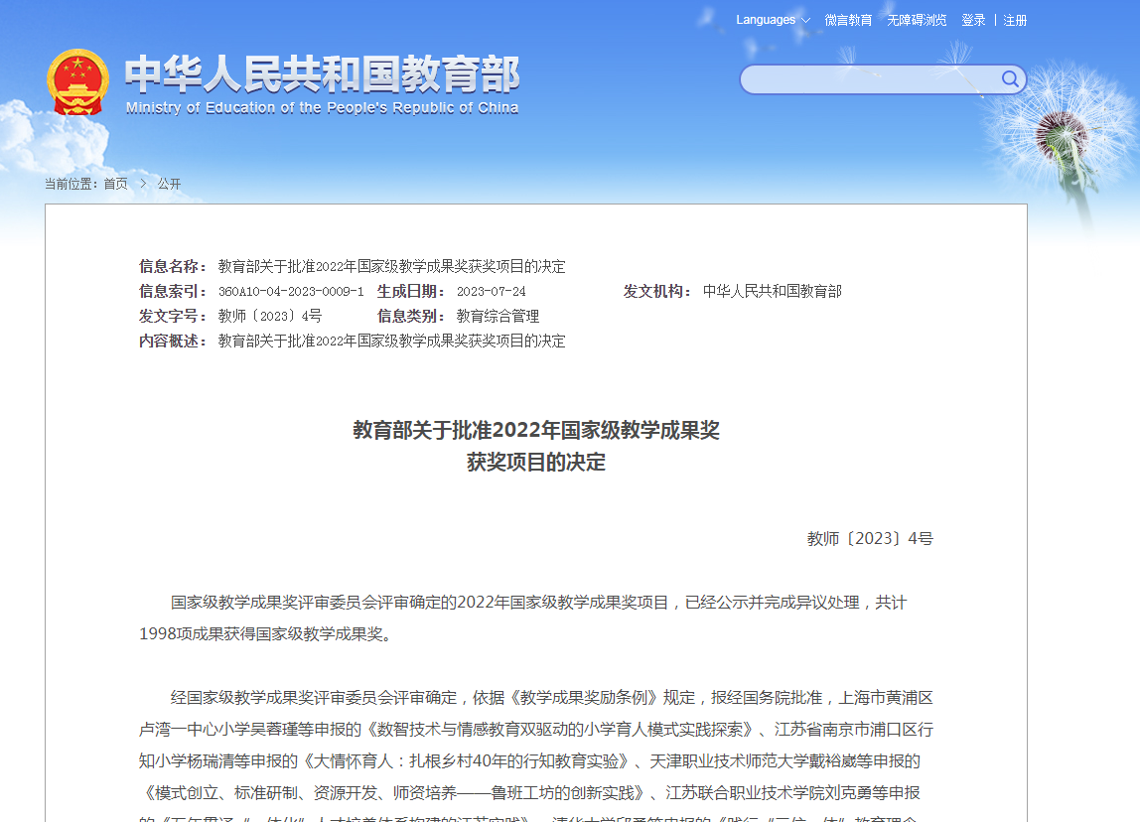Open 微言教育 in top navigation
Screen dimensions: 1140x822
(848, 20)
